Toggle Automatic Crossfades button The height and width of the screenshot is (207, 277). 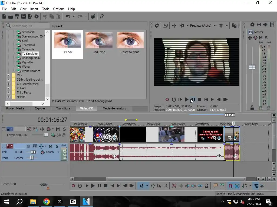pyautogui.click(x=237, y=186)
